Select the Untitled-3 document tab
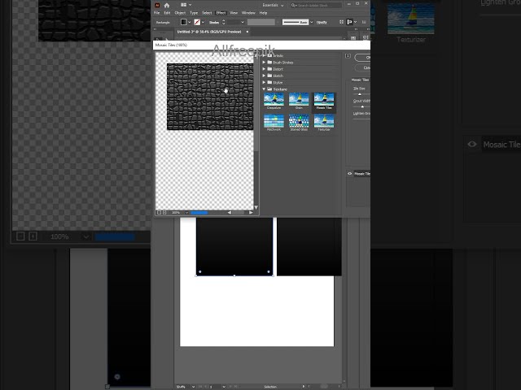Viewport: 521px width, 390px height. coord(209,32)
